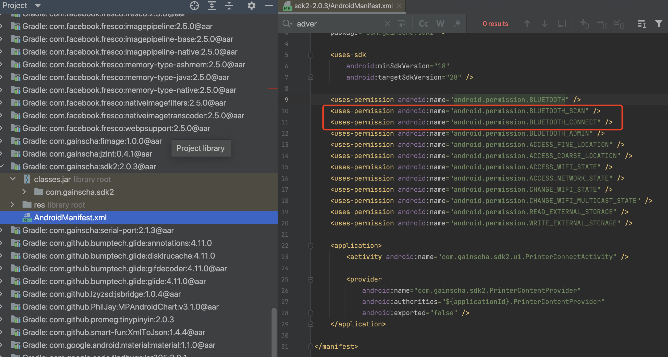Go to previous search occurrence arrow
668x357 pixels.
527,23
